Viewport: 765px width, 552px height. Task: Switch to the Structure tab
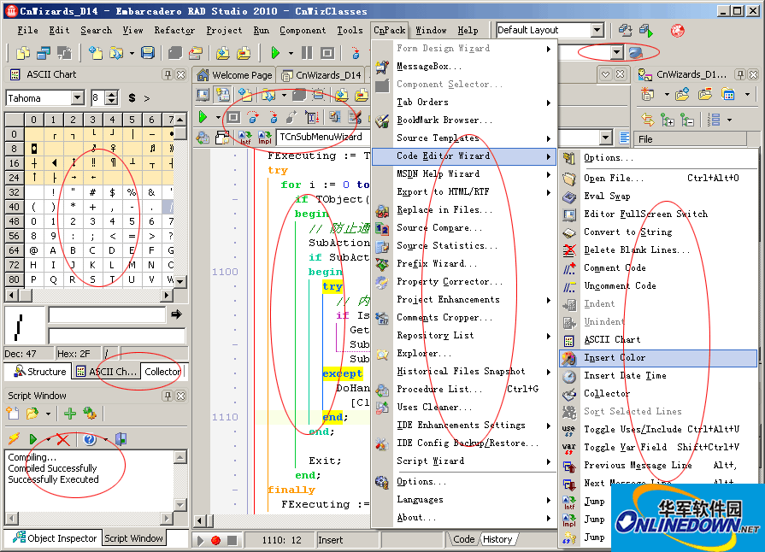coord(40,372)
